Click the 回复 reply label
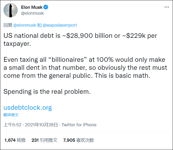173x150 pixels. (7, 25)
